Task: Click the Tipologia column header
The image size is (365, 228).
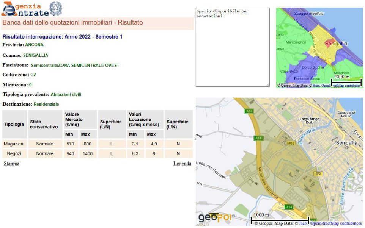Action: (14, 124)
